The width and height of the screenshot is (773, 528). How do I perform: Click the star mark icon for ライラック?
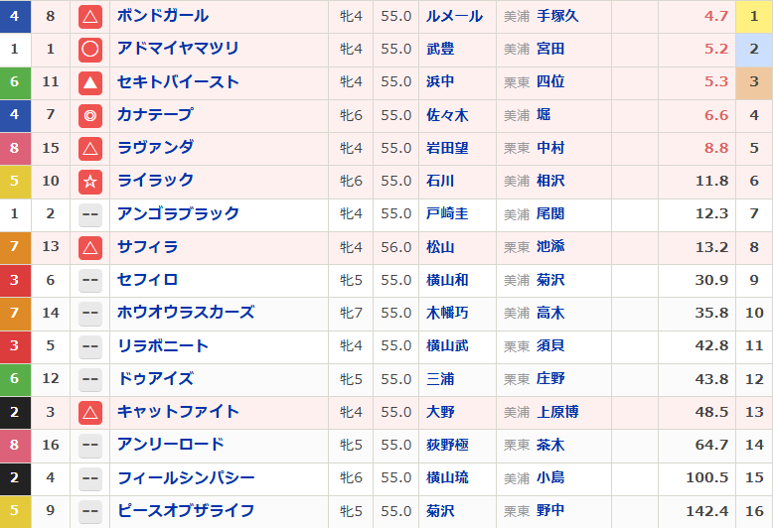pyautogui.click(x=90, y=181)
